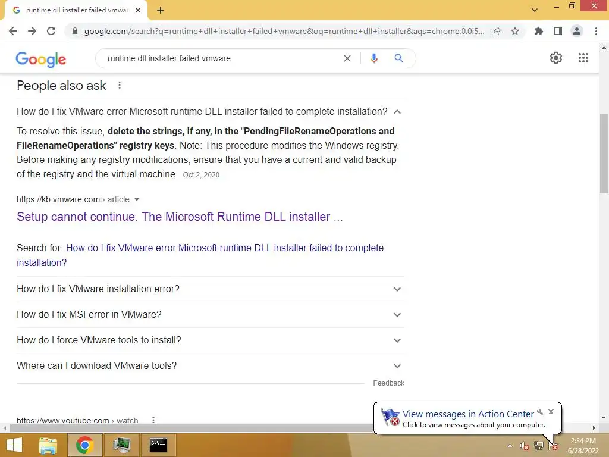Click the horizontal page scrollbar
This screenshot has width=609, height=457.
192,428
